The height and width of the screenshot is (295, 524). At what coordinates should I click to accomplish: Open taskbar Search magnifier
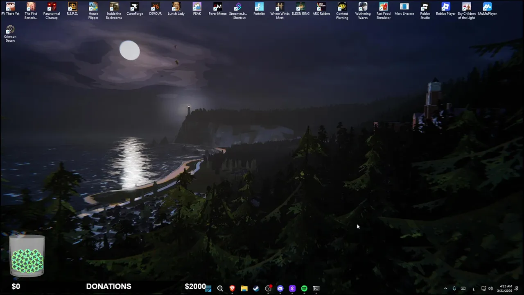point(220,288)
